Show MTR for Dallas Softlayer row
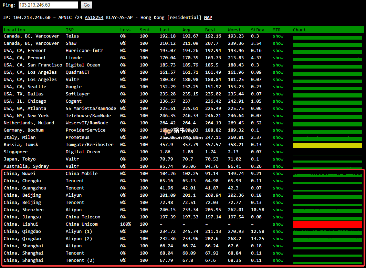The width and height of the screenshot is (366, 268). pyautogui.click(x=278, y=94)
